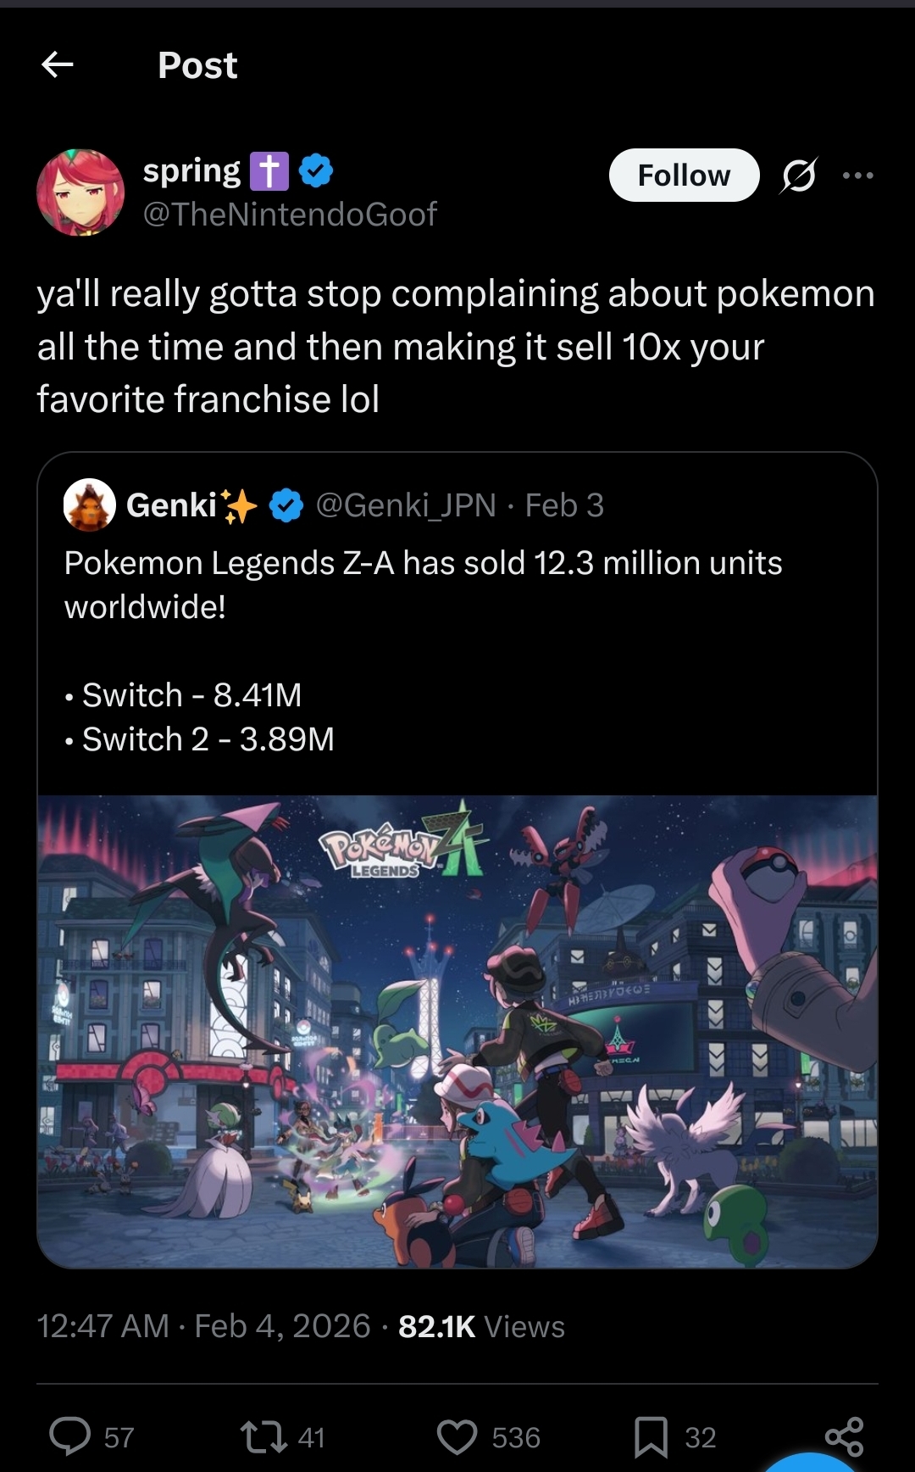The width and height of the screenshot is (915, 1472).
Task: Tap the back arrow icon
Action: click(58, 64)
